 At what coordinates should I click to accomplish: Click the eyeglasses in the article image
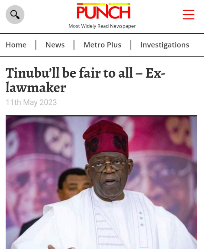pyautogui.click(x=107, y=166)
